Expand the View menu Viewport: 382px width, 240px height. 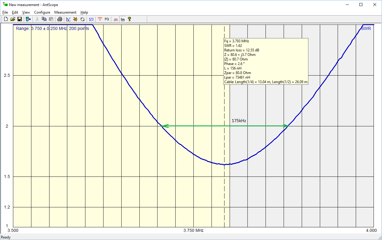26,12
